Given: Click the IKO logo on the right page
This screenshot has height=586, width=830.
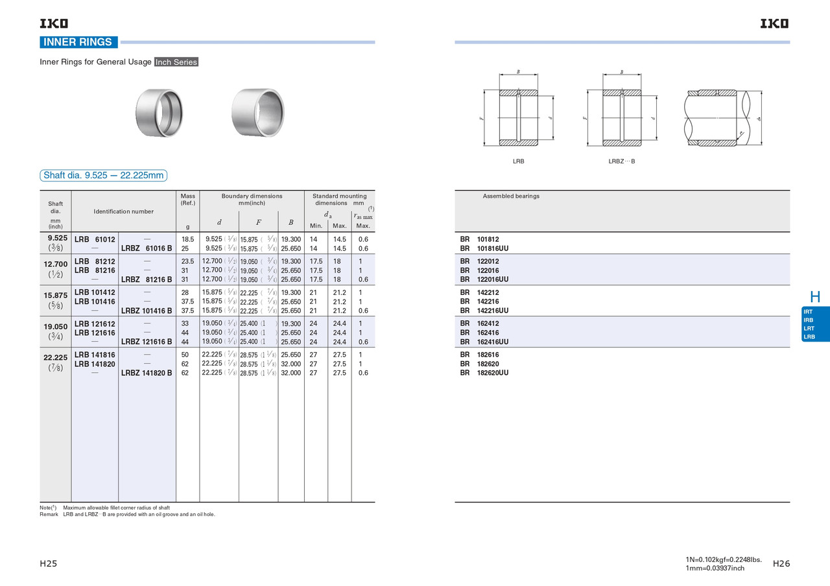Looking at the screenshot, I should pos(775,24).
